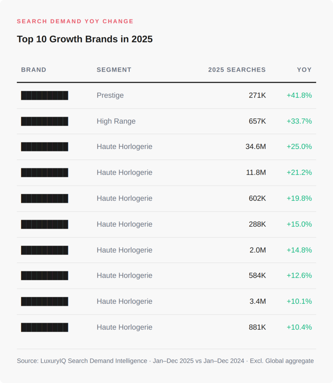Click the +19.8% YoY value
Image resolution: width=333 pixels, height=383 pixels.
point(299,198)
